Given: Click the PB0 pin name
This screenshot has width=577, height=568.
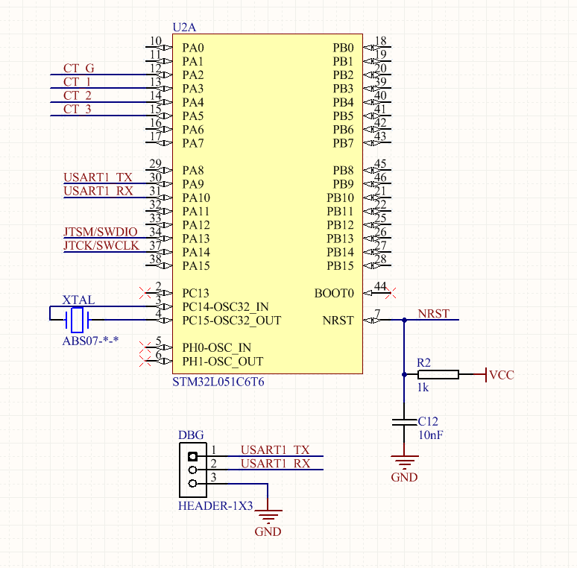Looking at the screenshot, I should pyautogui.click(x=343, y=48).
